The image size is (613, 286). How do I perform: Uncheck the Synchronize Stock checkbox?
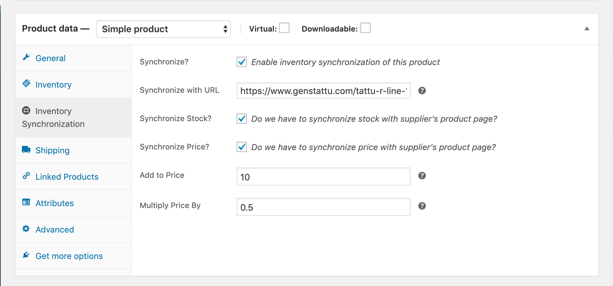pyautogui.click(x=242, y=119)
